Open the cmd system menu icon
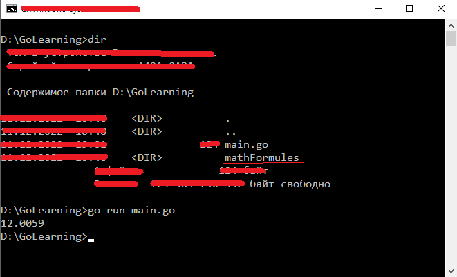Screen dimensions: 457x277 (x=12, y=9)
